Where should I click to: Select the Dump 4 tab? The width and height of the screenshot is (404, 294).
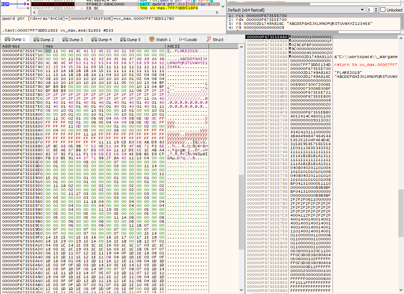(102, 39)
